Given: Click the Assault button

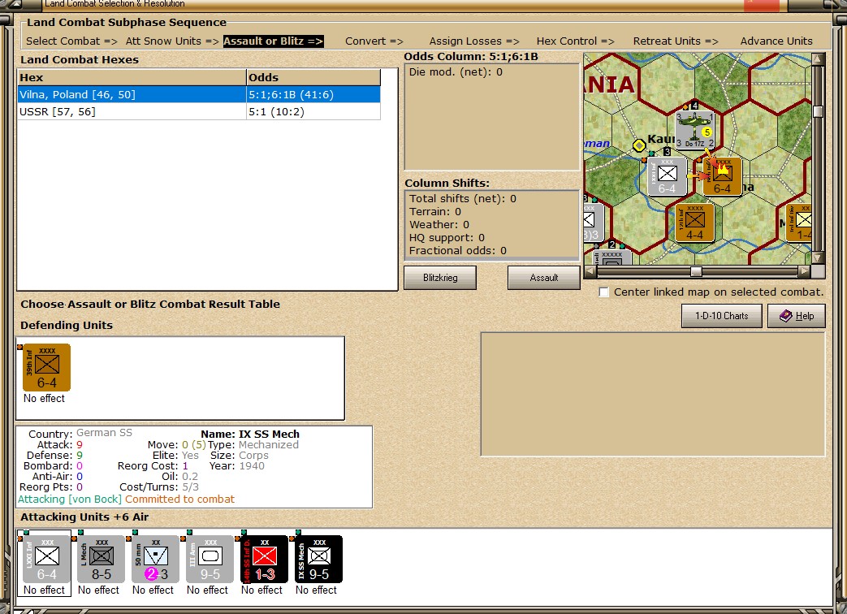Looking at the screenshot, I should pyautogui.click(x=543, y=278).
